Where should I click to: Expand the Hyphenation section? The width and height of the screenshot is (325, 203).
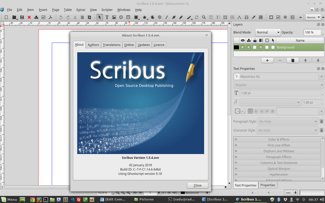click(x=277, y=174)
